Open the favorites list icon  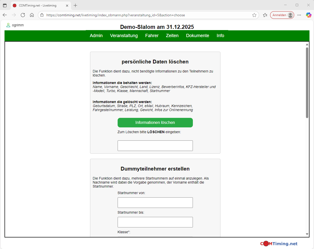click(265, 15)
